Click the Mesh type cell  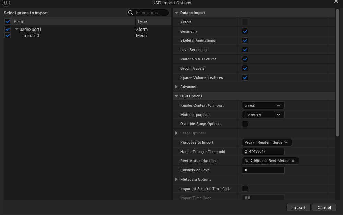pos(141,35)
